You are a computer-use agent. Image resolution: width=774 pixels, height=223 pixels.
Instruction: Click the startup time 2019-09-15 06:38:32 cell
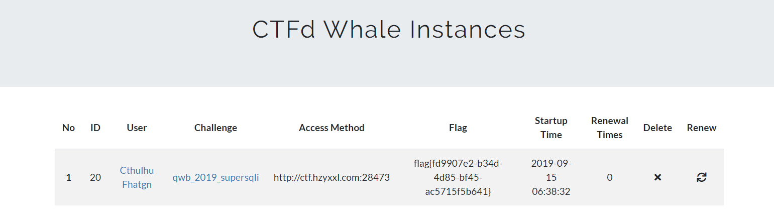point(551,177)
